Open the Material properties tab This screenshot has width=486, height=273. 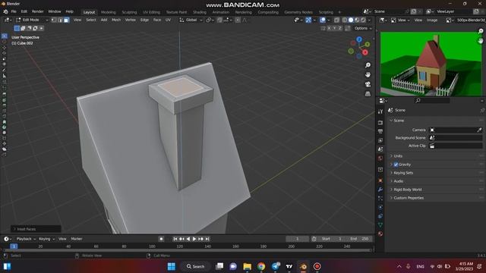pyautogui.click(x=380, y=234)
